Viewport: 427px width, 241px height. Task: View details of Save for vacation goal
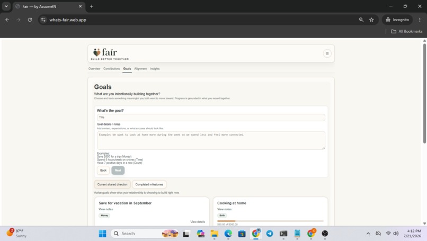(x=198, y=221)
